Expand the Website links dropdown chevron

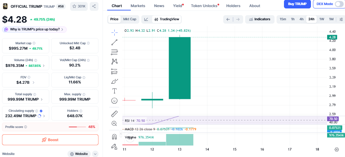click(x=95, y=154)
